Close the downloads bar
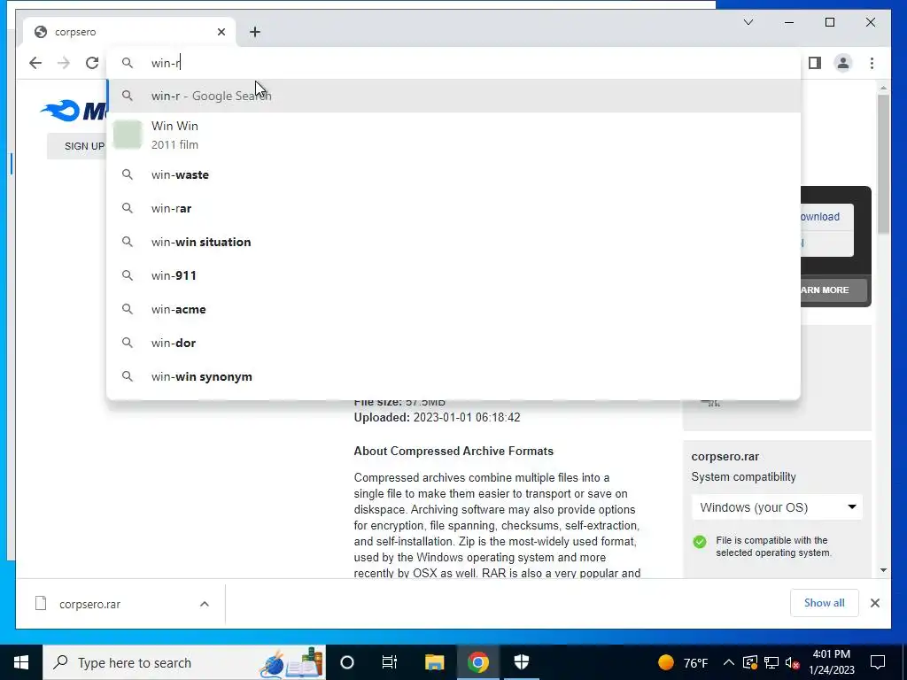Screen dimensions: 907x680 coord(874,603)
